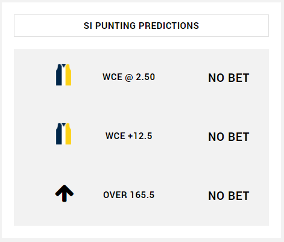284x242 pixels.
Task: Click the word PREDICTIONS in the header
Action: pos(169,26)
